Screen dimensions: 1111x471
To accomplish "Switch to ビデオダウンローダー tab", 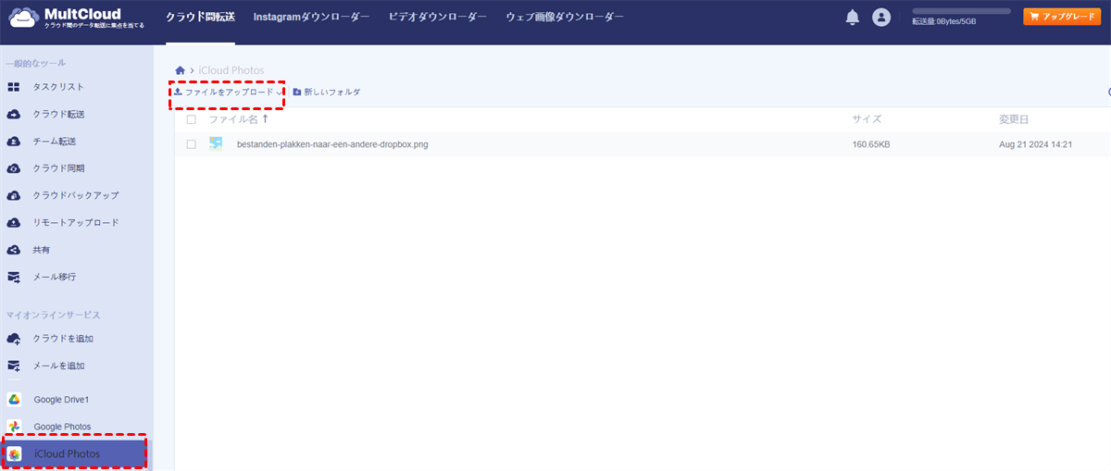I will pos(437,17).
